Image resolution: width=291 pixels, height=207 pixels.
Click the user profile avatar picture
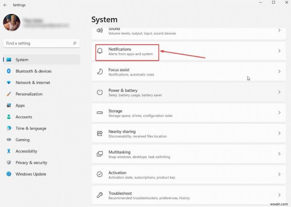12,22
